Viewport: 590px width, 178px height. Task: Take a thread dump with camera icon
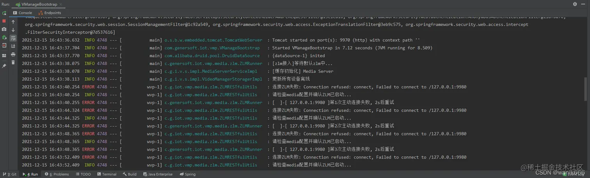pyautogui.click(x=4, y=29)
